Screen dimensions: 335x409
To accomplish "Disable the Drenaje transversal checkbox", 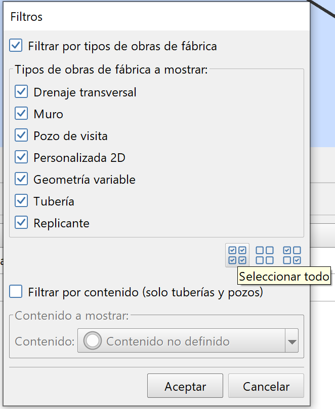I will tap(21, 92).
